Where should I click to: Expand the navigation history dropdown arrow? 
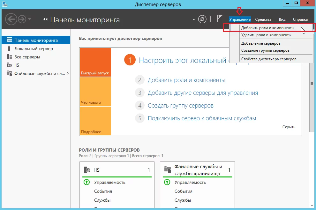tap(30, 19)
